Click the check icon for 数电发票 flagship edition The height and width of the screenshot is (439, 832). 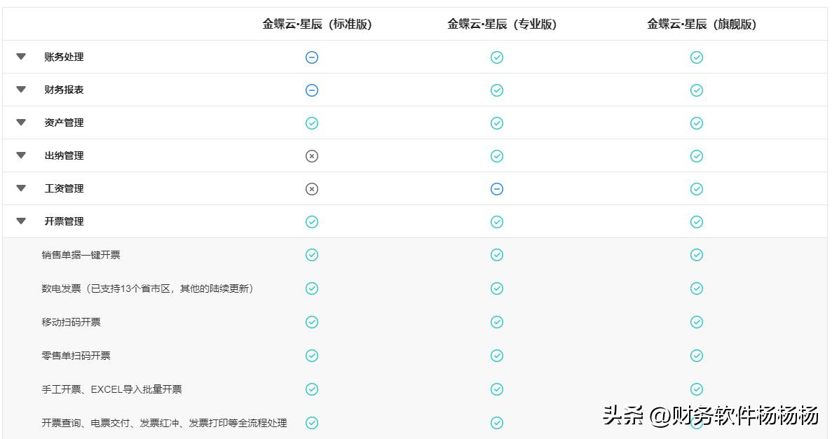696,288
